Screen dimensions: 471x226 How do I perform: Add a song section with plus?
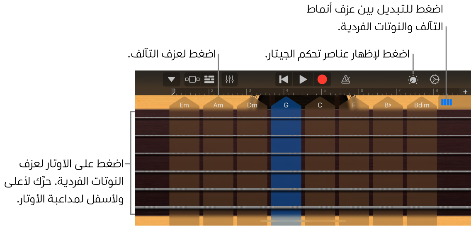[x=465, y=92]
